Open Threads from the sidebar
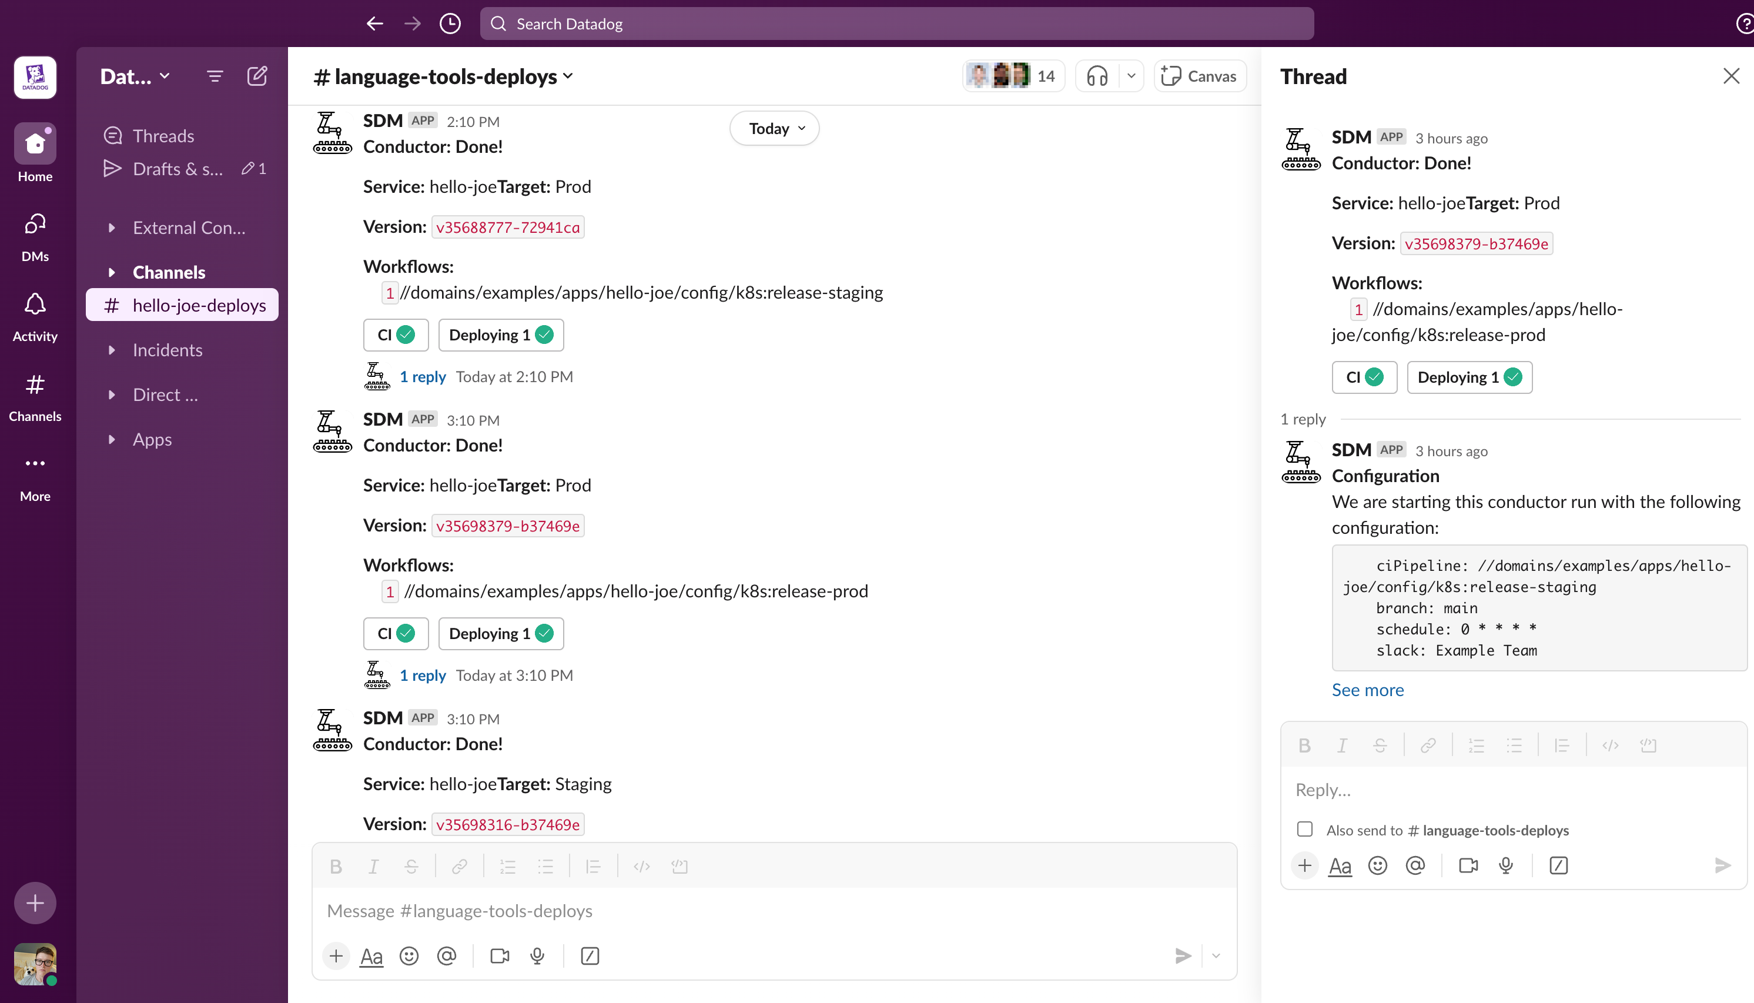This screenshot has width=1754, height=1003. (x=163, y=135)
